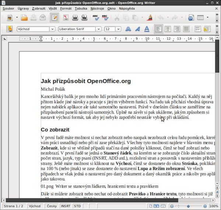Show more formatting toolbar buttons
The height and width of the screenshot is (210, 221).
(217, 26)
